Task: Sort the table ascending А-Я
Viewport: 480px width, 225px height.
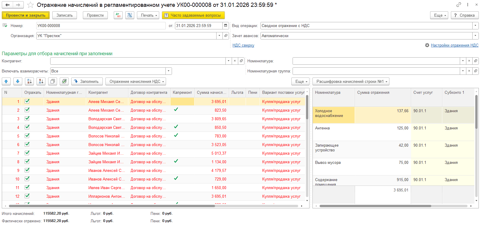Action: click(29, 81)
